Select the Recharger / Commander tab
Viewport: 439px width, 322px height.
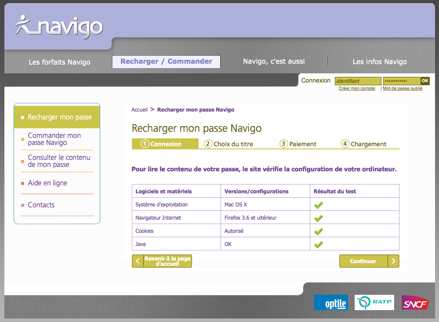(166, 62)
